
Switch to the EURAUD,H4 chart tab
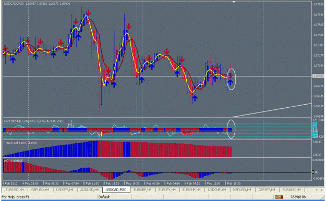click(x=292, y=190)
